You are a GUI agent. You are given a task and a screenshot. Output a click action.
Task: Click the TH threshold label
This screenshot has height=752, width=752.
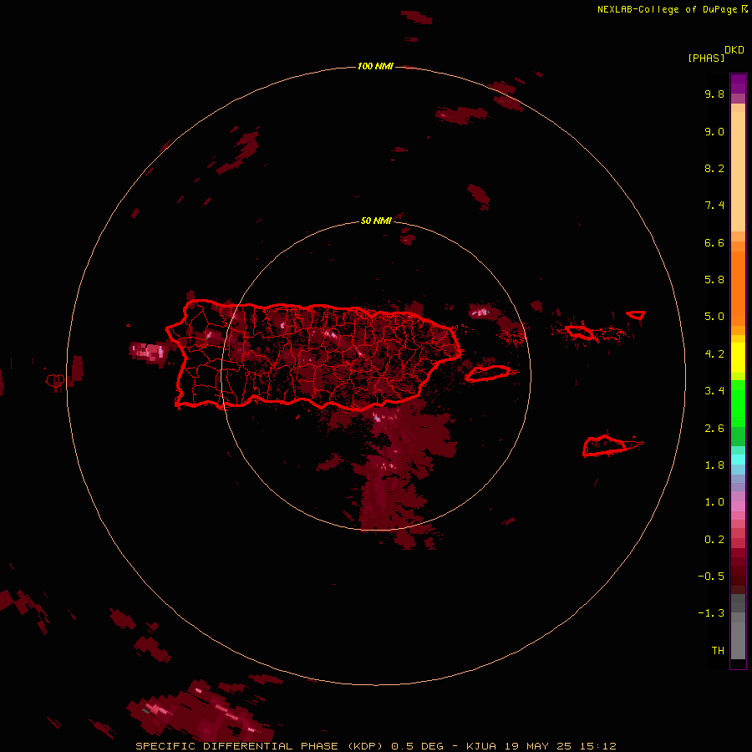(x=718, y=651)
